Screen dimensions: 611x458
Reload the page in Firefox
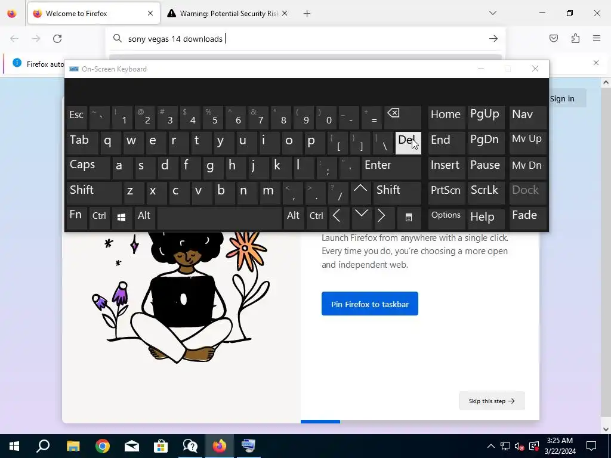(x=57, y=39)
